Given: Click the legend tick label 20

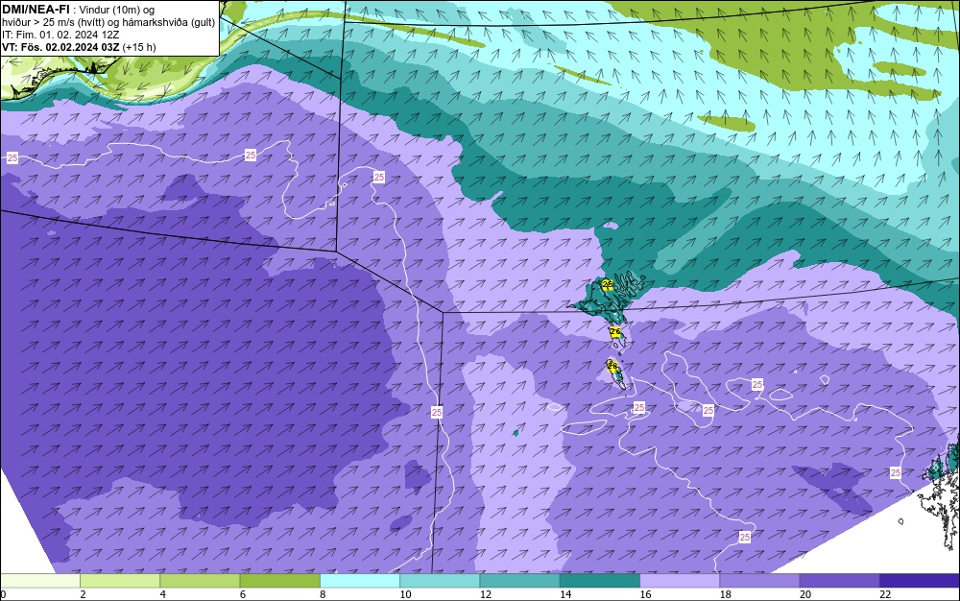Looking at the screenshot, I should click(x=805, y=594).
